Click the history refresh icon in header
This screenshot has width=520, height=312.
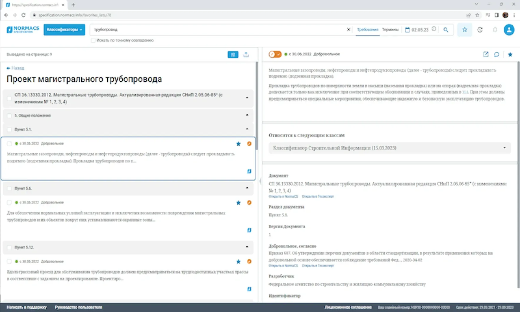480,30
